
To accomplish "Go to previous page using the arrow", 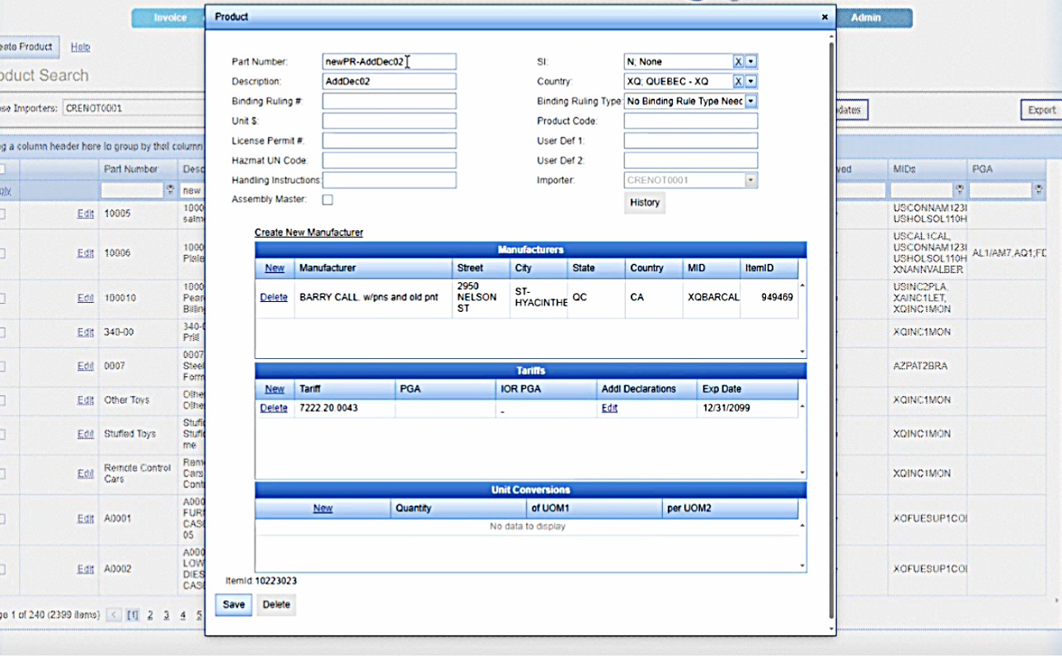I will click(x=114, y=615).
